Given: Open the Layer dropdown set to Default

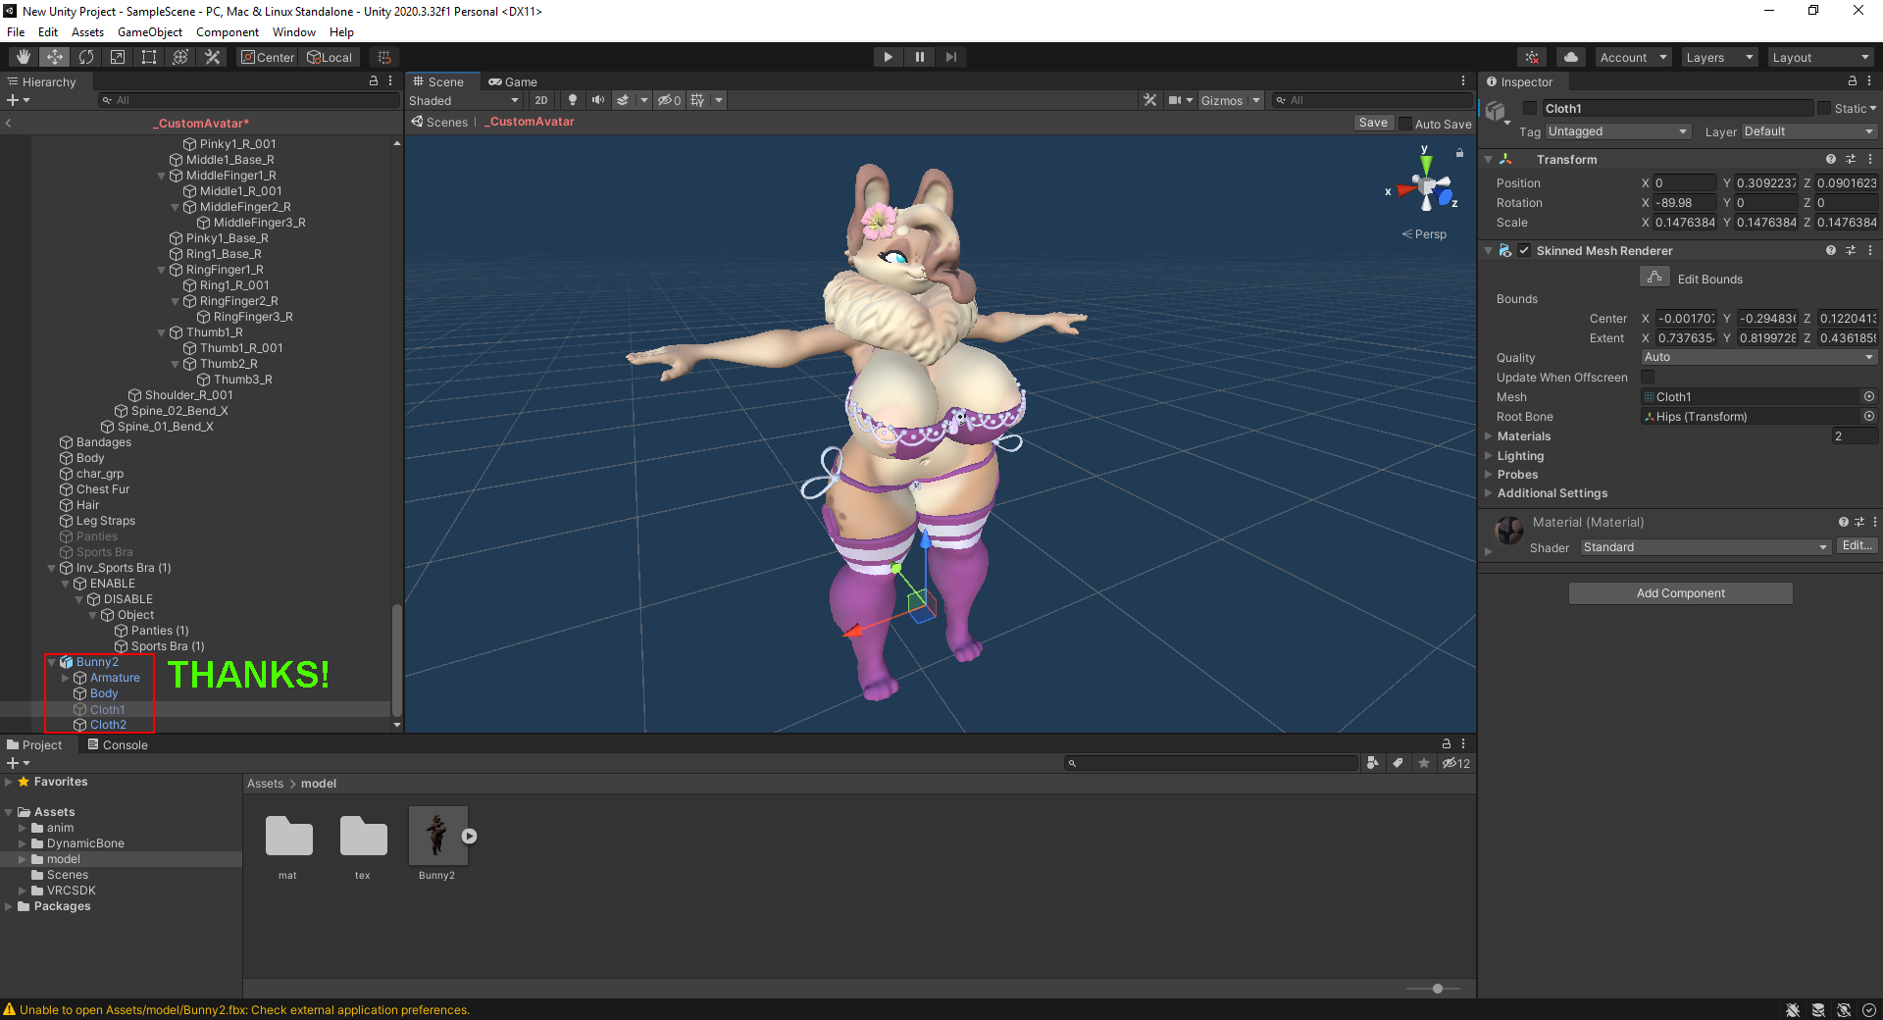Looking at the screenshot, I should click(1808, 131).
